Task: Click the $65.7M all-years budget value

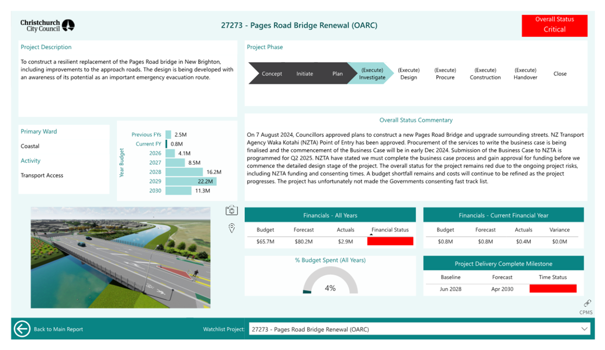Action: tap(265, 242)
